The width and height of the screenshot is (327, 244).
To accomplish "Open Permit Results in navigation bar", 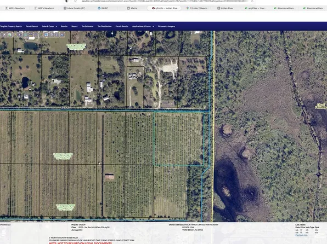I will coord(122,26).
